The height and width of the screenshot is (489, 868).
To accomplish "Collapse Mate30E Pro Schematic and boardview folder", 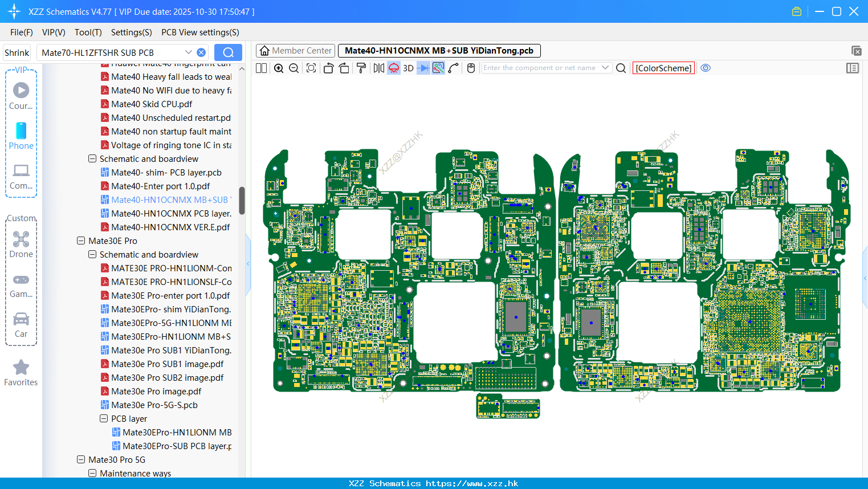I will coord(92,255).
